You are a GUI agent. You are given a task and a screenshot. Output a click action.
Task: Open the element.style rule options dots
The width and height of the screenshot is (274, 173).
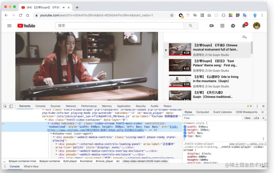point(263,139)
